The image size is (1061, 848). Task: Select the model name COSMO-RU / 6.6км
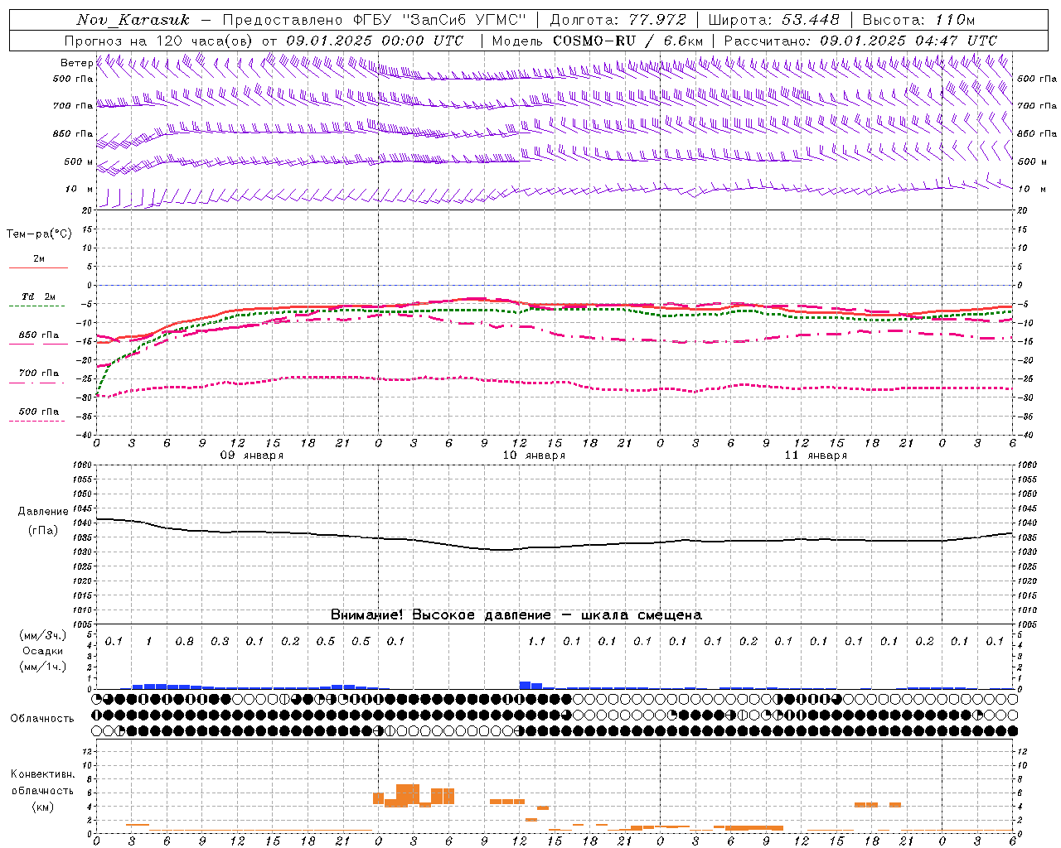click(627, 41)
